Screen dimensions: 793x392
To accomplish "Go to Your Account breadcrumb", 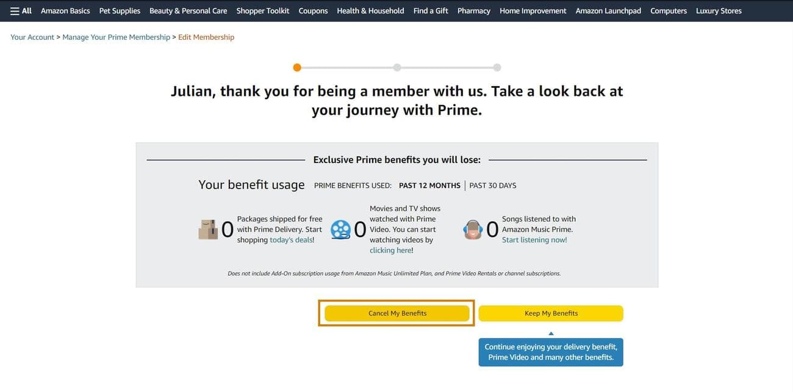I will (x=32, y=37).
